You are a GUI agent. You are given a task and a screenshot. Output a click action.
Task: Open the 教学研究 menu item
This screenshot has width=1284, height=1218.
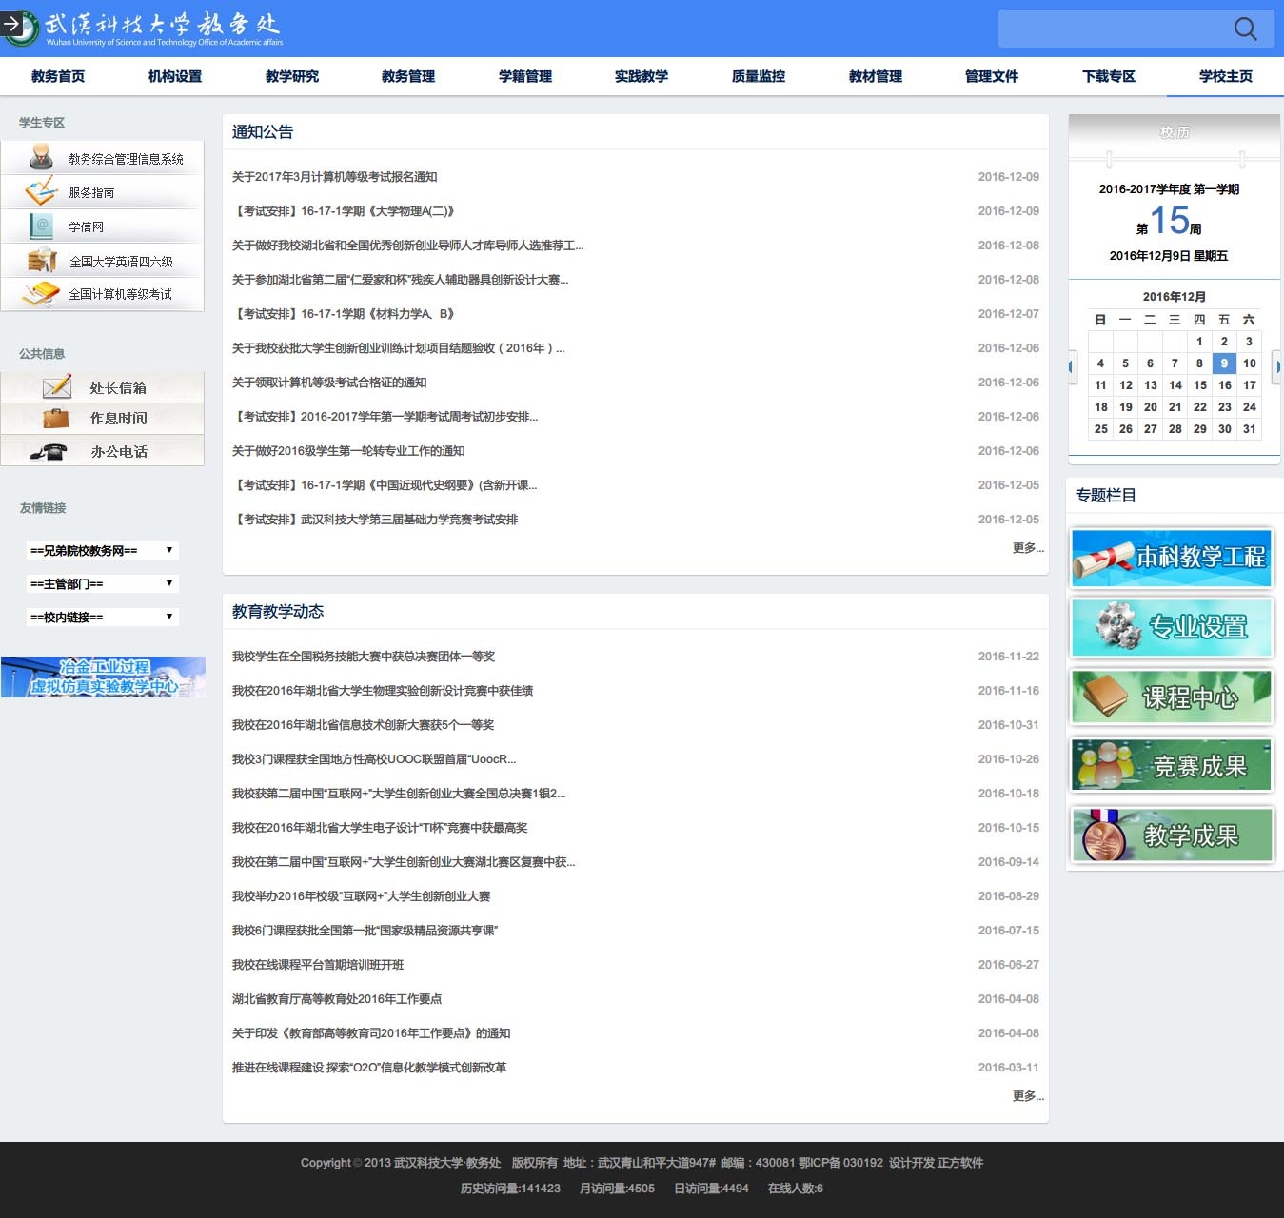pos(292,76)
